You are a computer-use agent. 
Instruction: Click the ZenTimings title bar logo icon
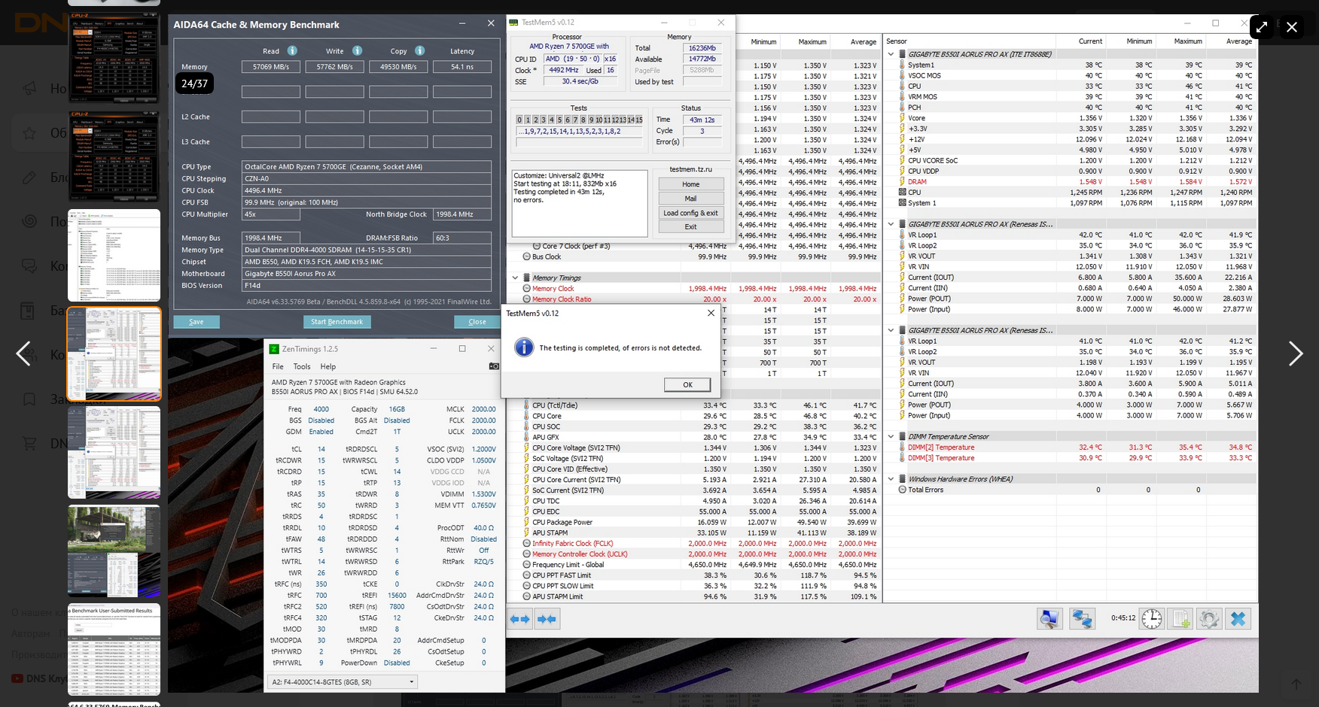point(275,349)
